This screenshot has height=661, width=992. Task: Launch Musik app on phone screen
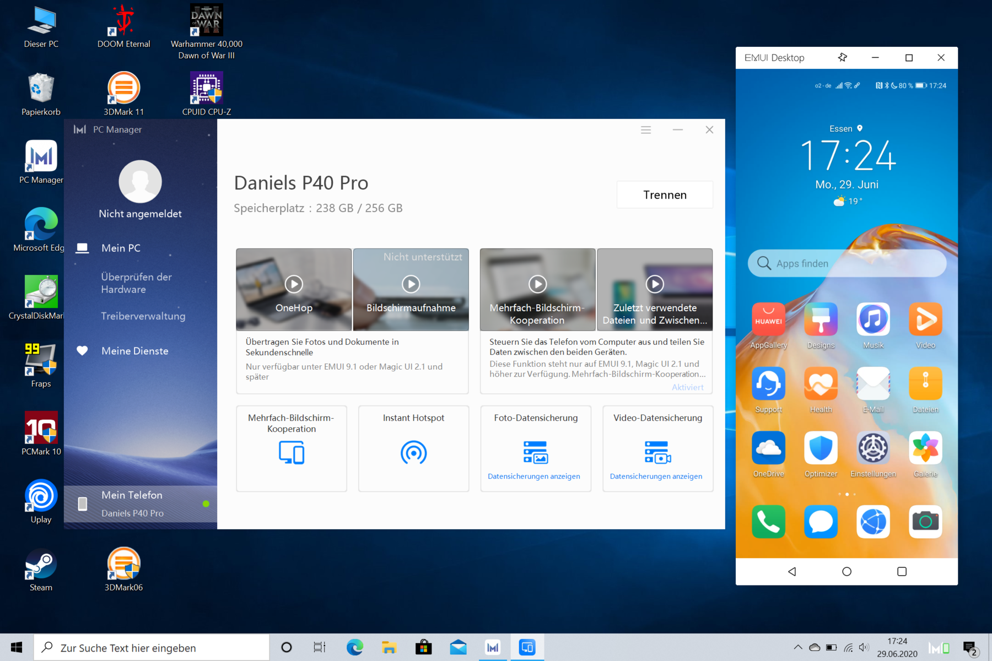point(873,319)
